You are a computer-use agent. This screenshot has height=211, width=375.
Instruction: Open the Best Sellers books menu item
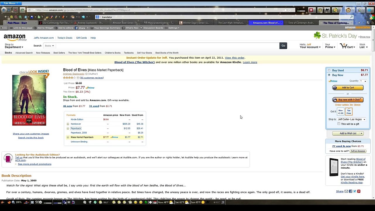(59, 53)
